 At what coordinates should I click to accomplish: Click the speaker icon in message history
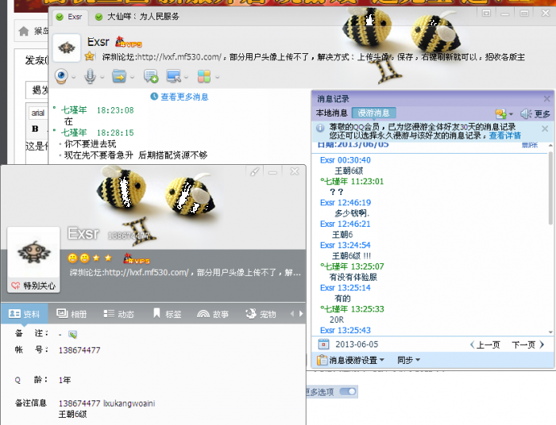tap(526, 114)
